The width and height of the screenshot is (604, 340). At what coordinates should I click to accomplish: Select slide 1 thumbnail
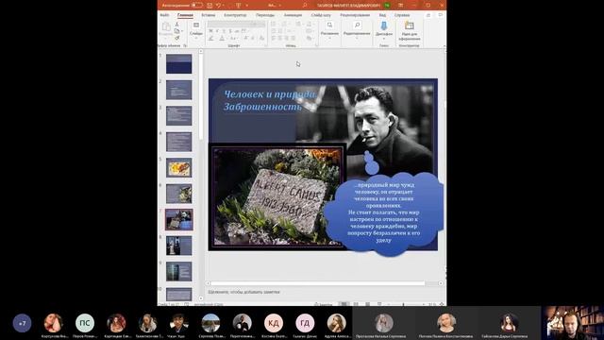tap(178, 63)
